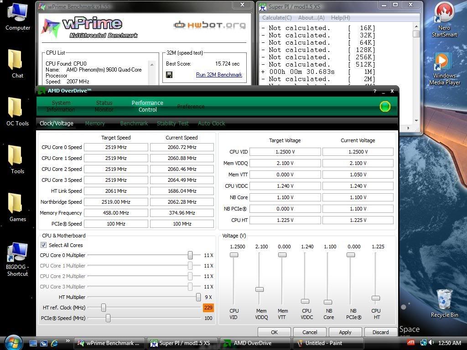
Task: Open the Recycle Bin
Action: [444, 304]
